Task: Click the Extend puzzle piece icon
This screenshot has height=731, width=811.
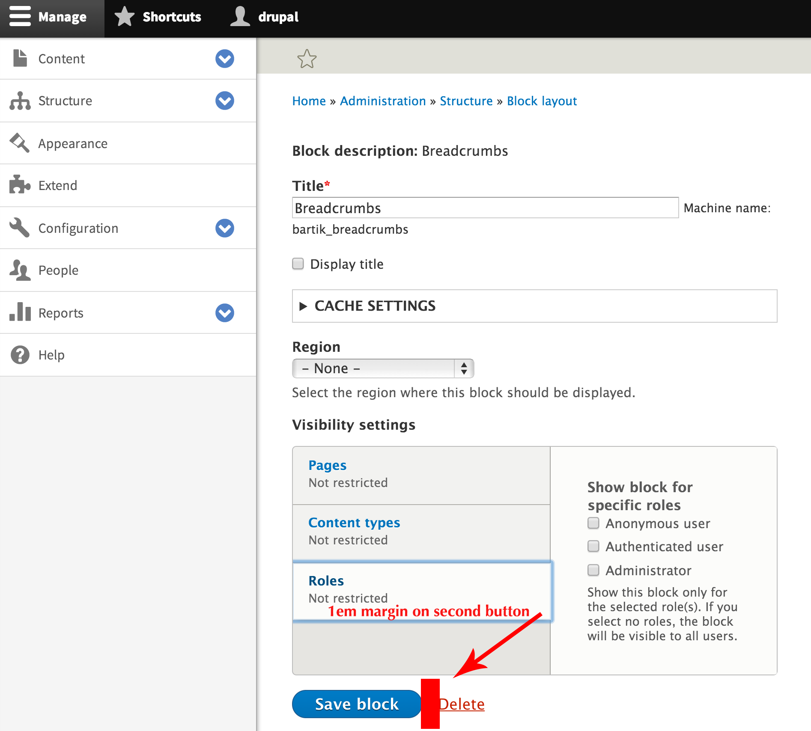Action: tap(20, 185)
